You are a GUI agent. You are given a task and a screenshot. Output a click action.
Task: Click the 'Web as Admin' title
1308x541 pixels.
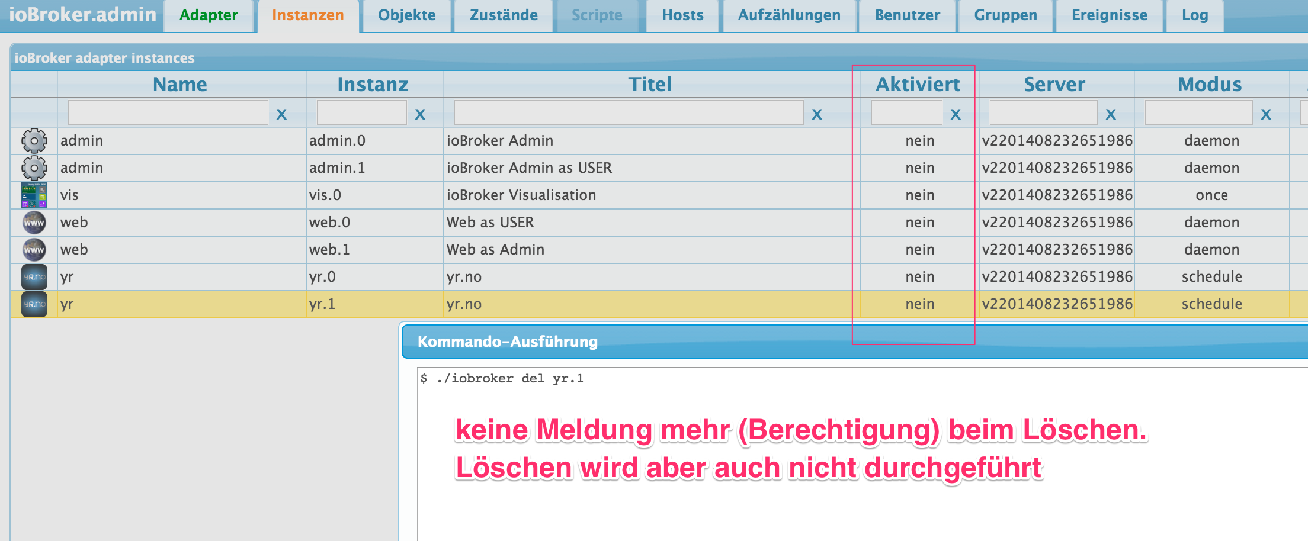[495, 250]
